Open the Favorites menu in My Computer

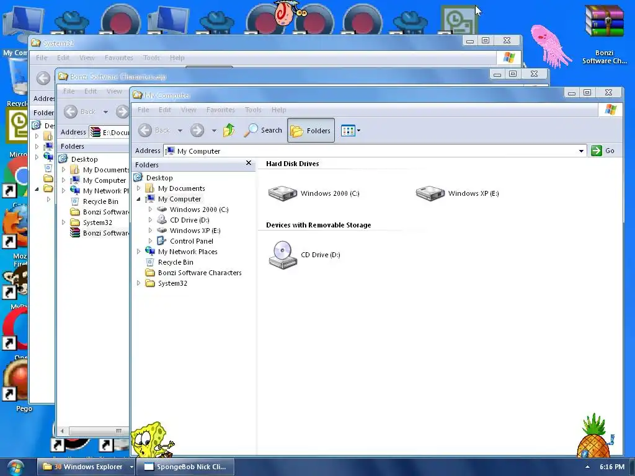coord(221,110)
